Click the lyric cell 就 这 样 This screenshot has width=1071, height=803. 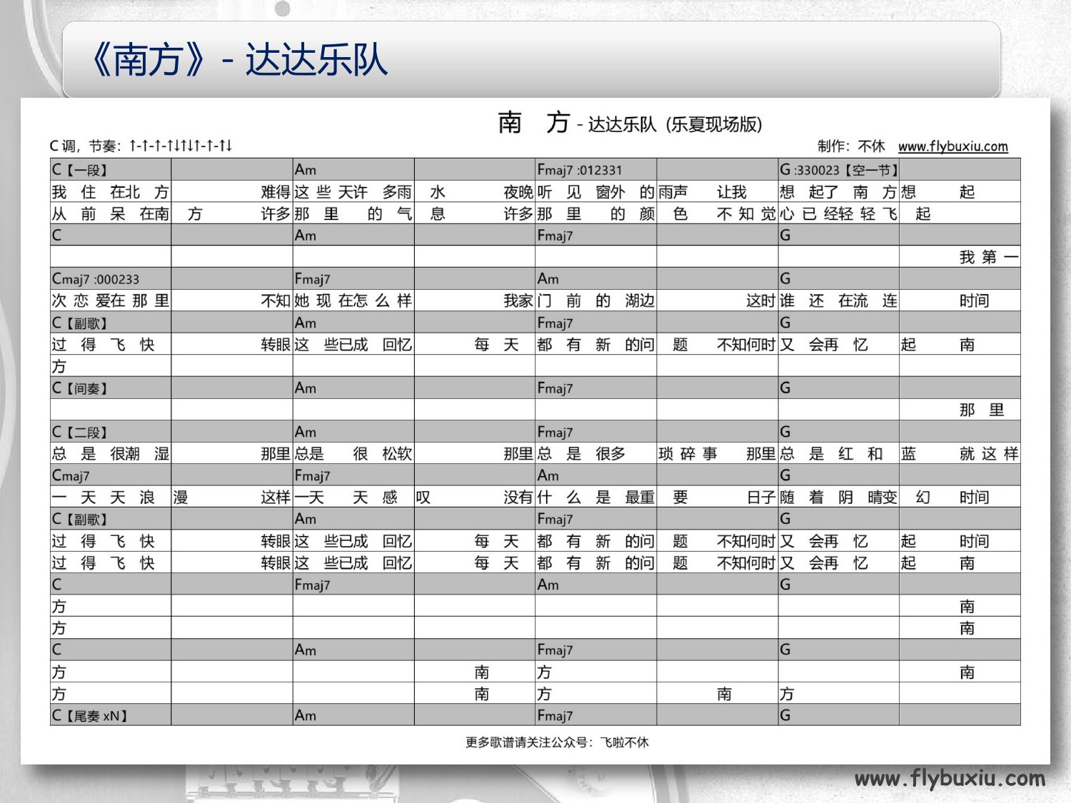pyautogui.click(x=989, y=453)
